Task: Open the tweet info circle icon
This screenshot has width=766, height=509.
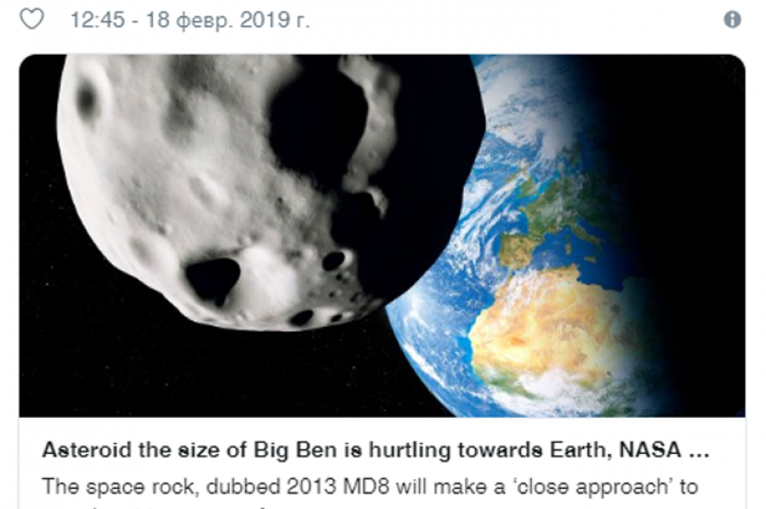Action: click(x=732, y=20)
